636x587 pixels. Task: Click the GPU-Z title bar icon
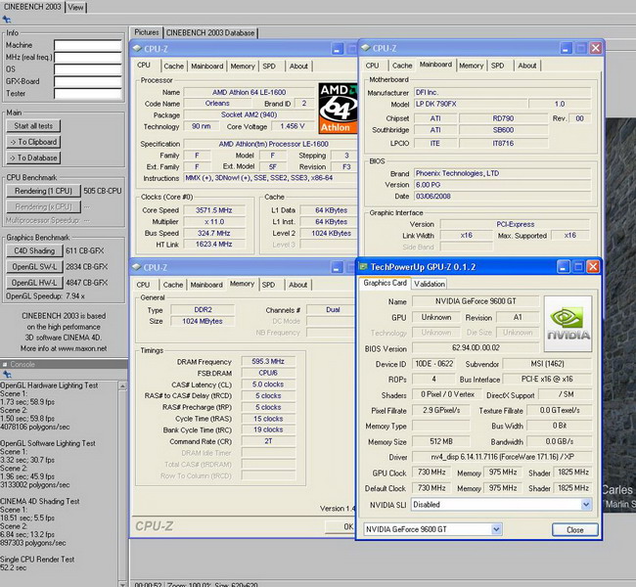coord(365,266)
